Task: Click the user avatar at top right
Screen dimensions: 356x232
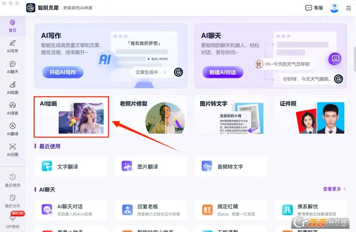Action: 334,8
